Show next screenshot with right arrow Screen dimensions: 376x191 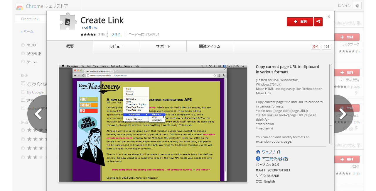point(343,114)
